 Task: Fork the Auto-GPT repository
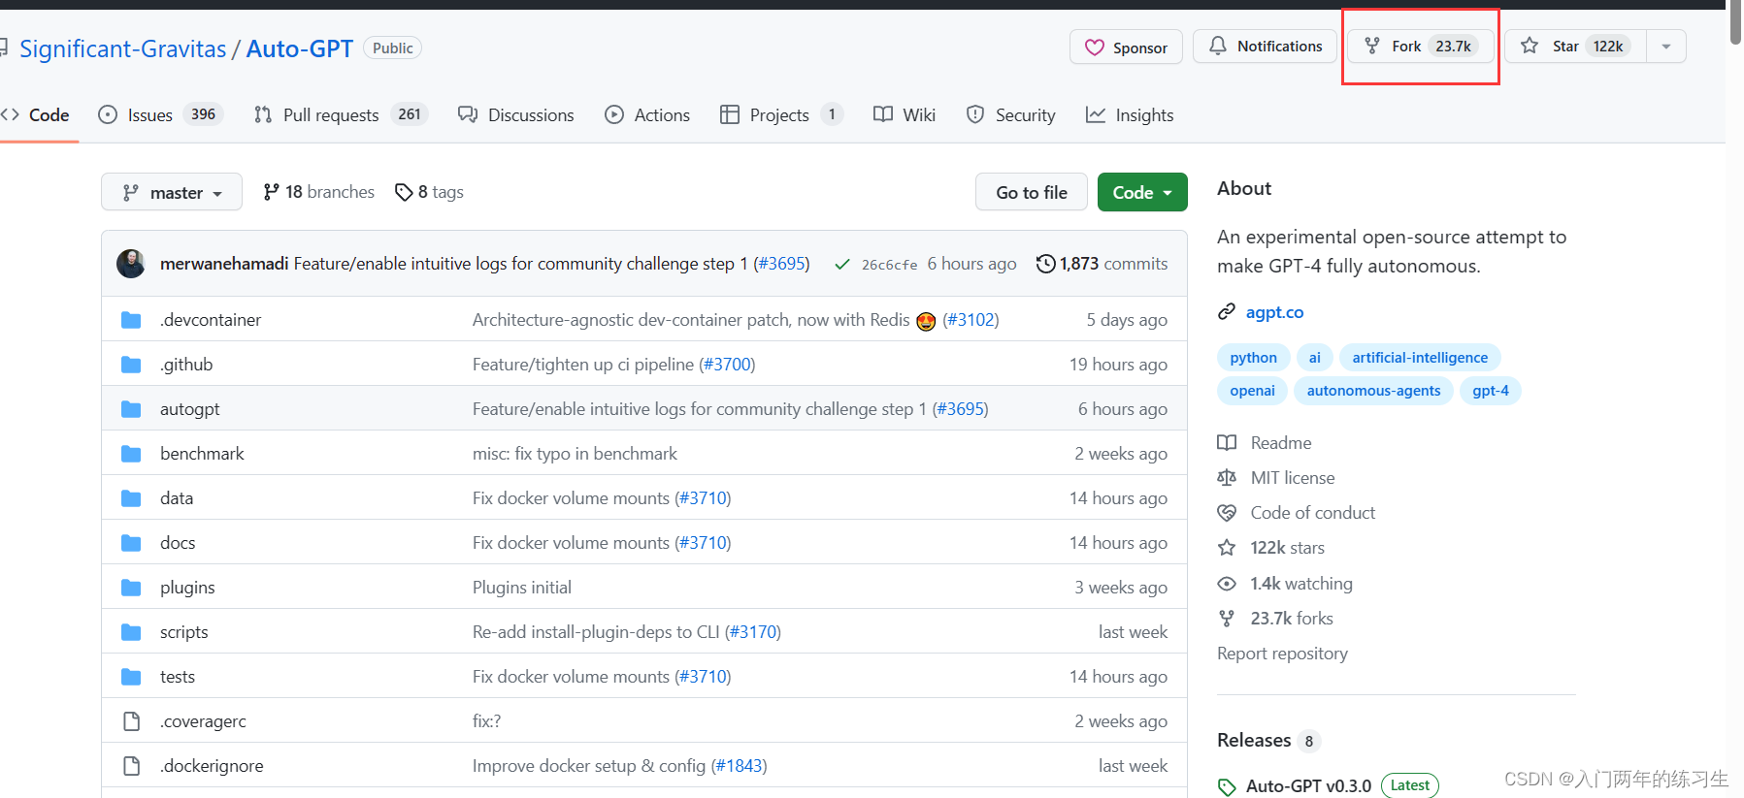pos(1421,46)
